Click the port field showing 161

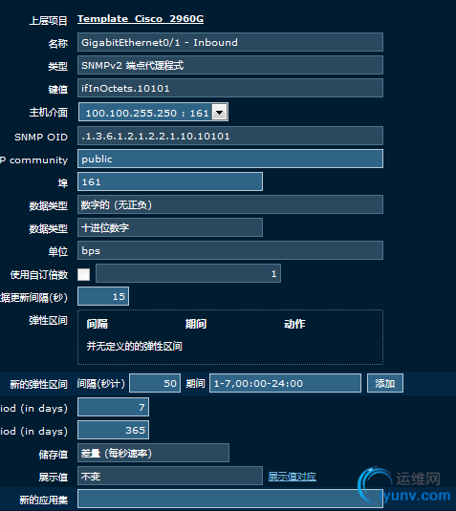click(x=170, y=181)
